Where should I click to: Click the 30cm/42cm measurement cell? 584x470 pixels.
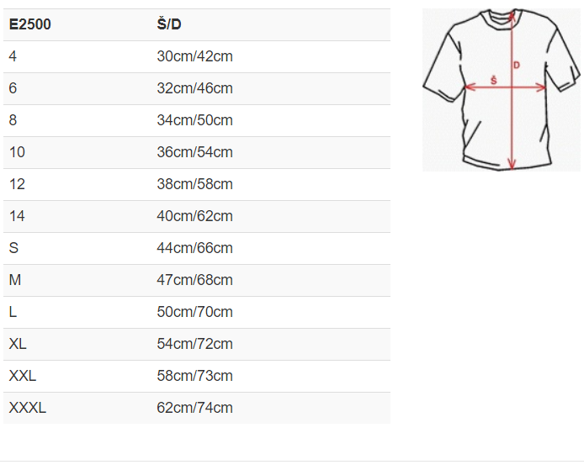[x=194, y=56]
